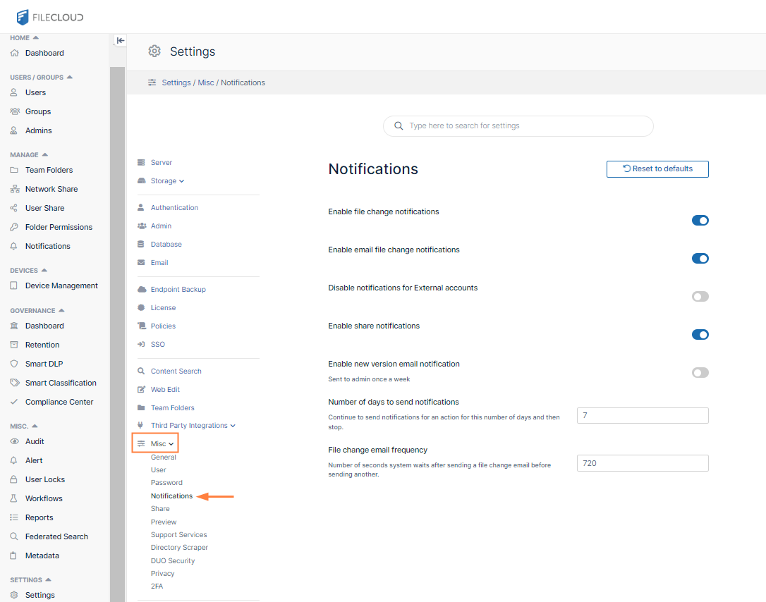Click the Endpoint Backup cloud icon
The height and width of the screenshot is (602, 766).
pyautogui.click(x=142, y=290)
